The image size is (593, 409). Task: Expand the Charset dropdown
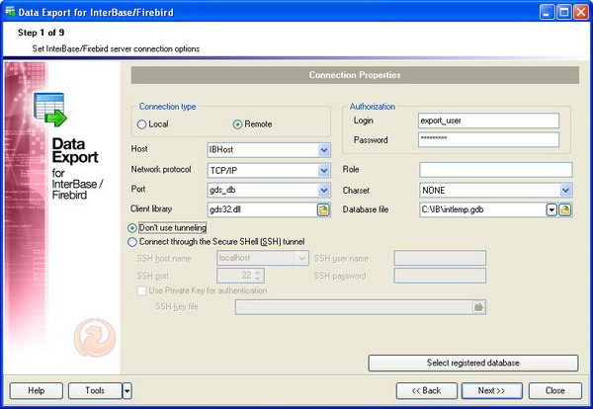tap(565, 190)
